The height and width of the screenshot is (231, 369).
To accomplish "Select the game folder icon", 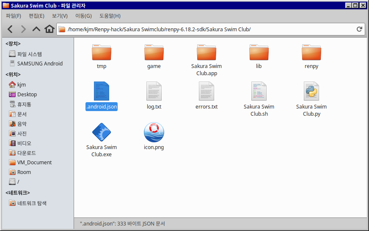I will coord(154,52).
